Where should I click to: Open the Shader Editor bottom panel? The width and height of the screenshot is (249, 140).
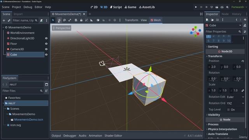pyautogui.click(x=113, y=136)
